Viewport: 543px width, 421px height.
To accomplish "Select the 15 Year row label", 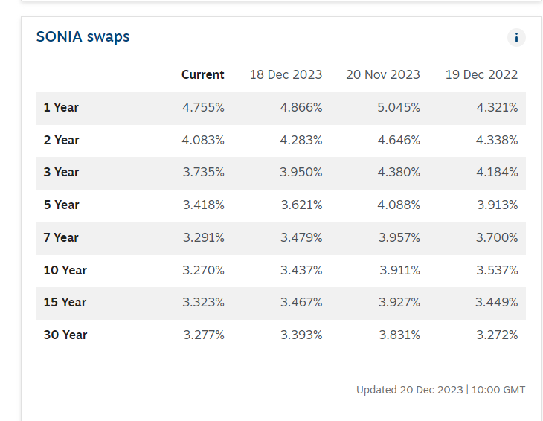I will pos(65,302).
